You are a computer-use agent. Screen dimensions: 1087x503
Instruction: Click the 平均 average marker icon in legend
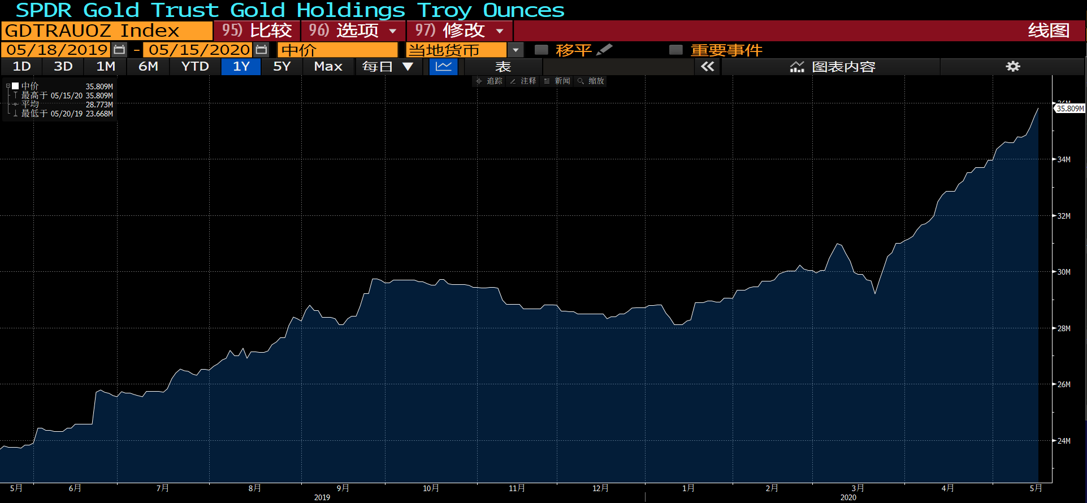click(x=15, y=105)
